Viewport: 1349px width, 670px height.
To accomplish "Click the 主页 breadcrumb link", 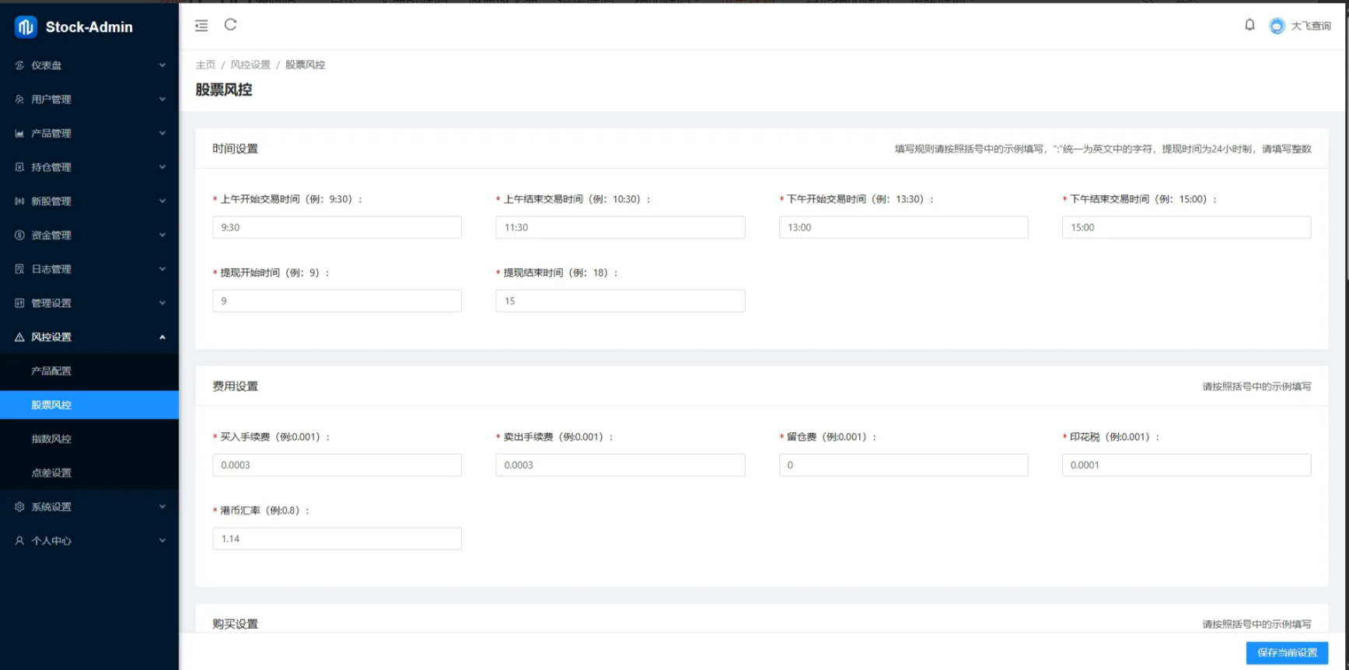I will pyautogui.click(x=205, y=65).
